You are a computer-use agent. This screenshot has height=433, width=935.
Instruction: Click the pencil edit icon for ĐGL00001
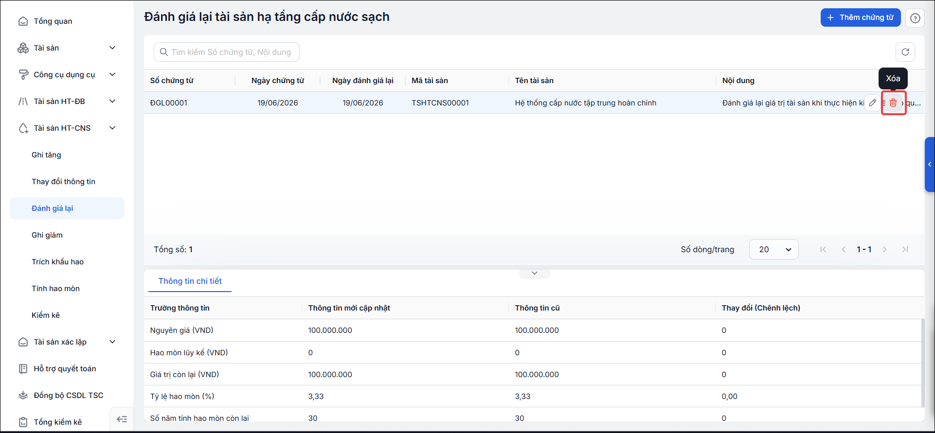[x=873, y=103]
